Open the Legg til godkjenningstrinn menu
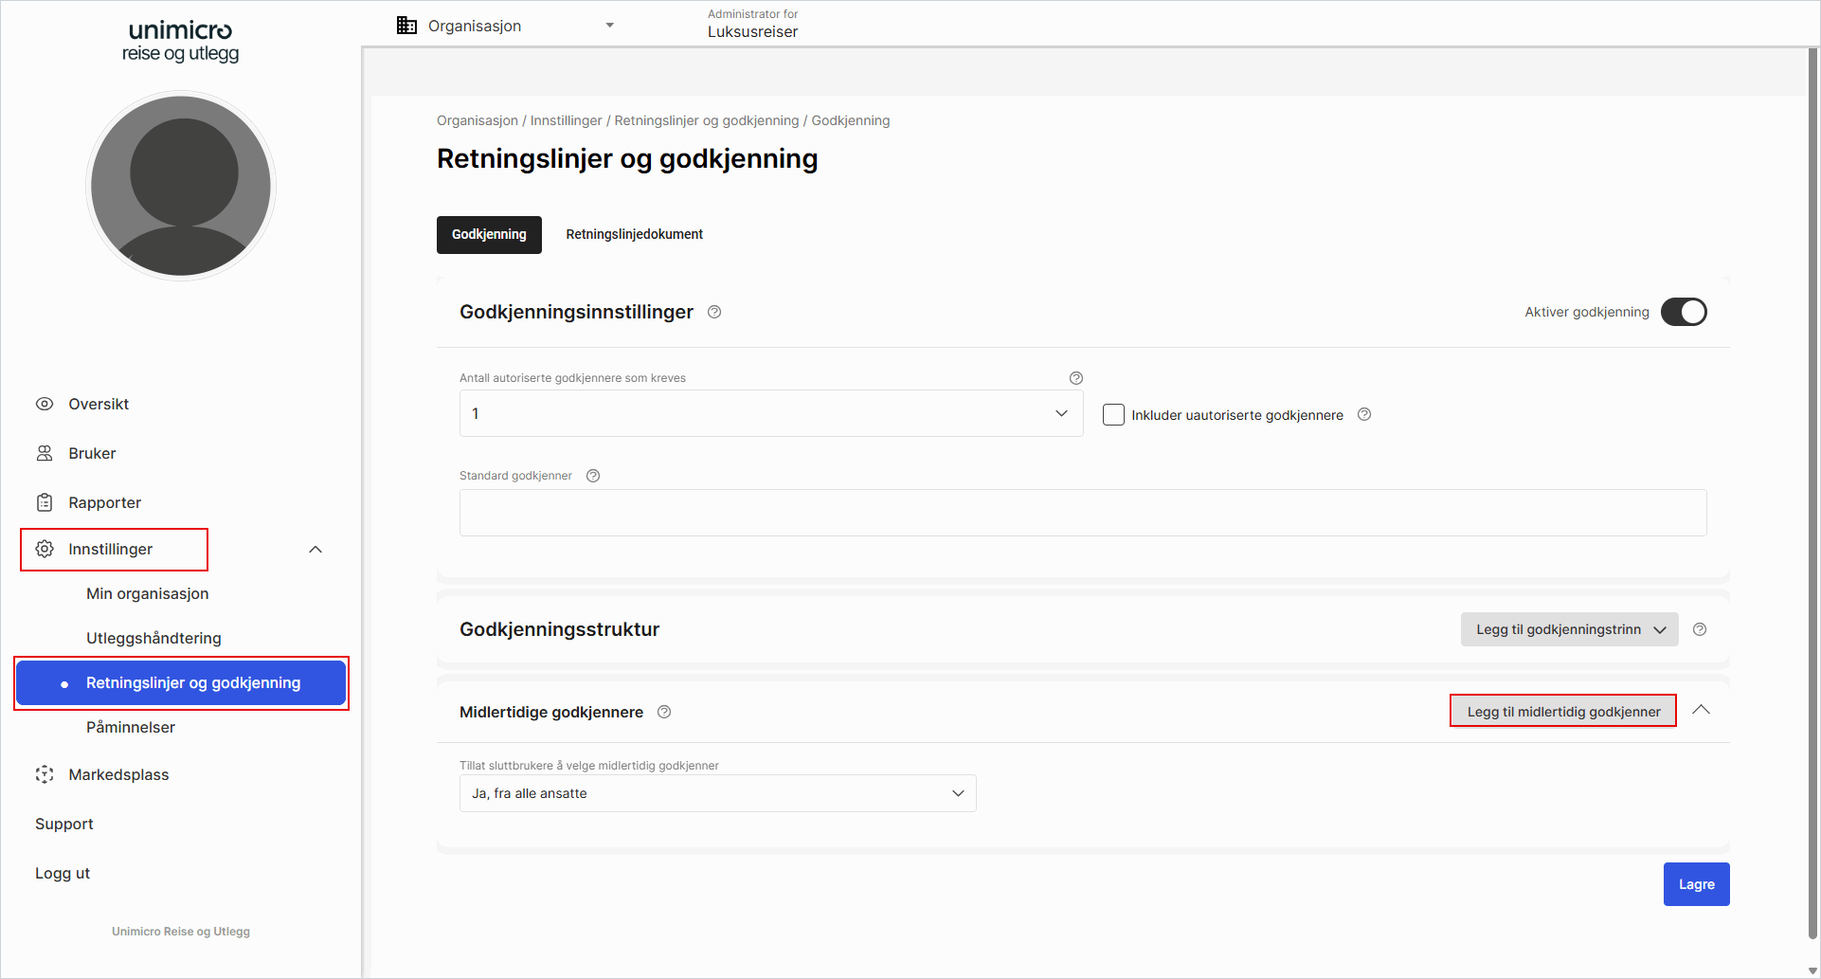 1568,628
